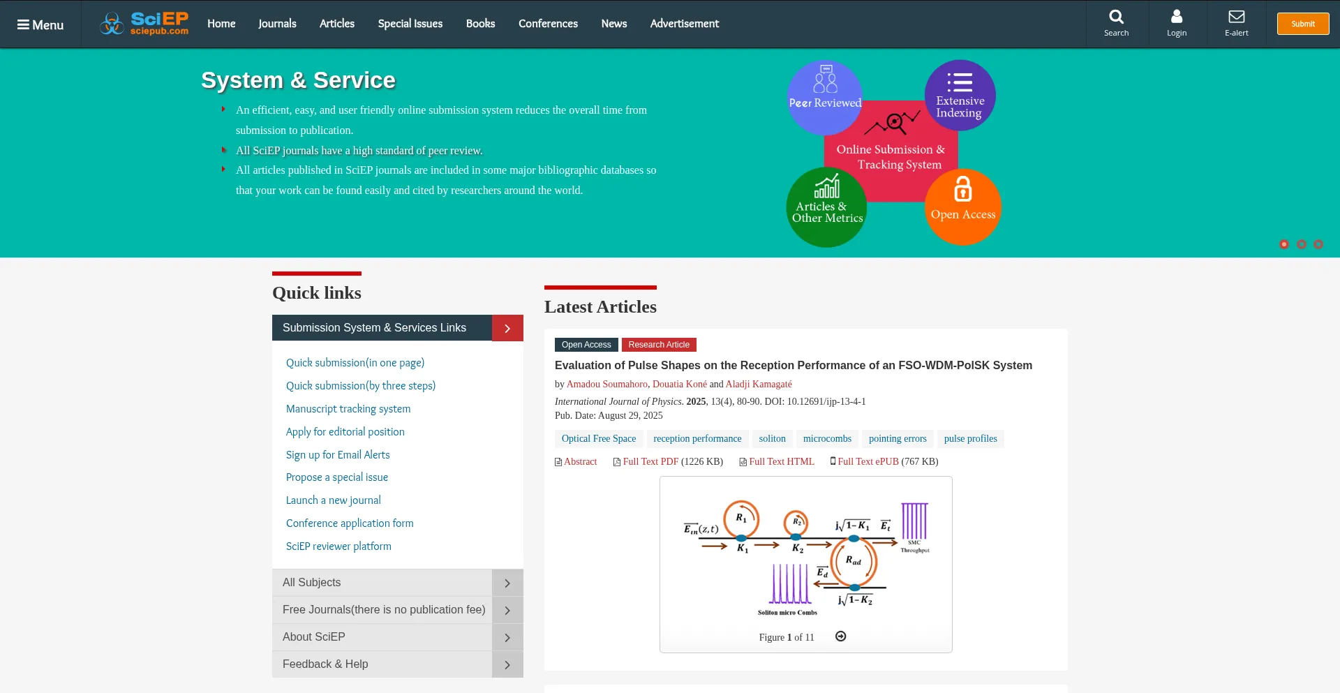Click the Peer Reviewed circle graphic
The width and height of the screenshot is (1340, 693).
tap(824, 97)
